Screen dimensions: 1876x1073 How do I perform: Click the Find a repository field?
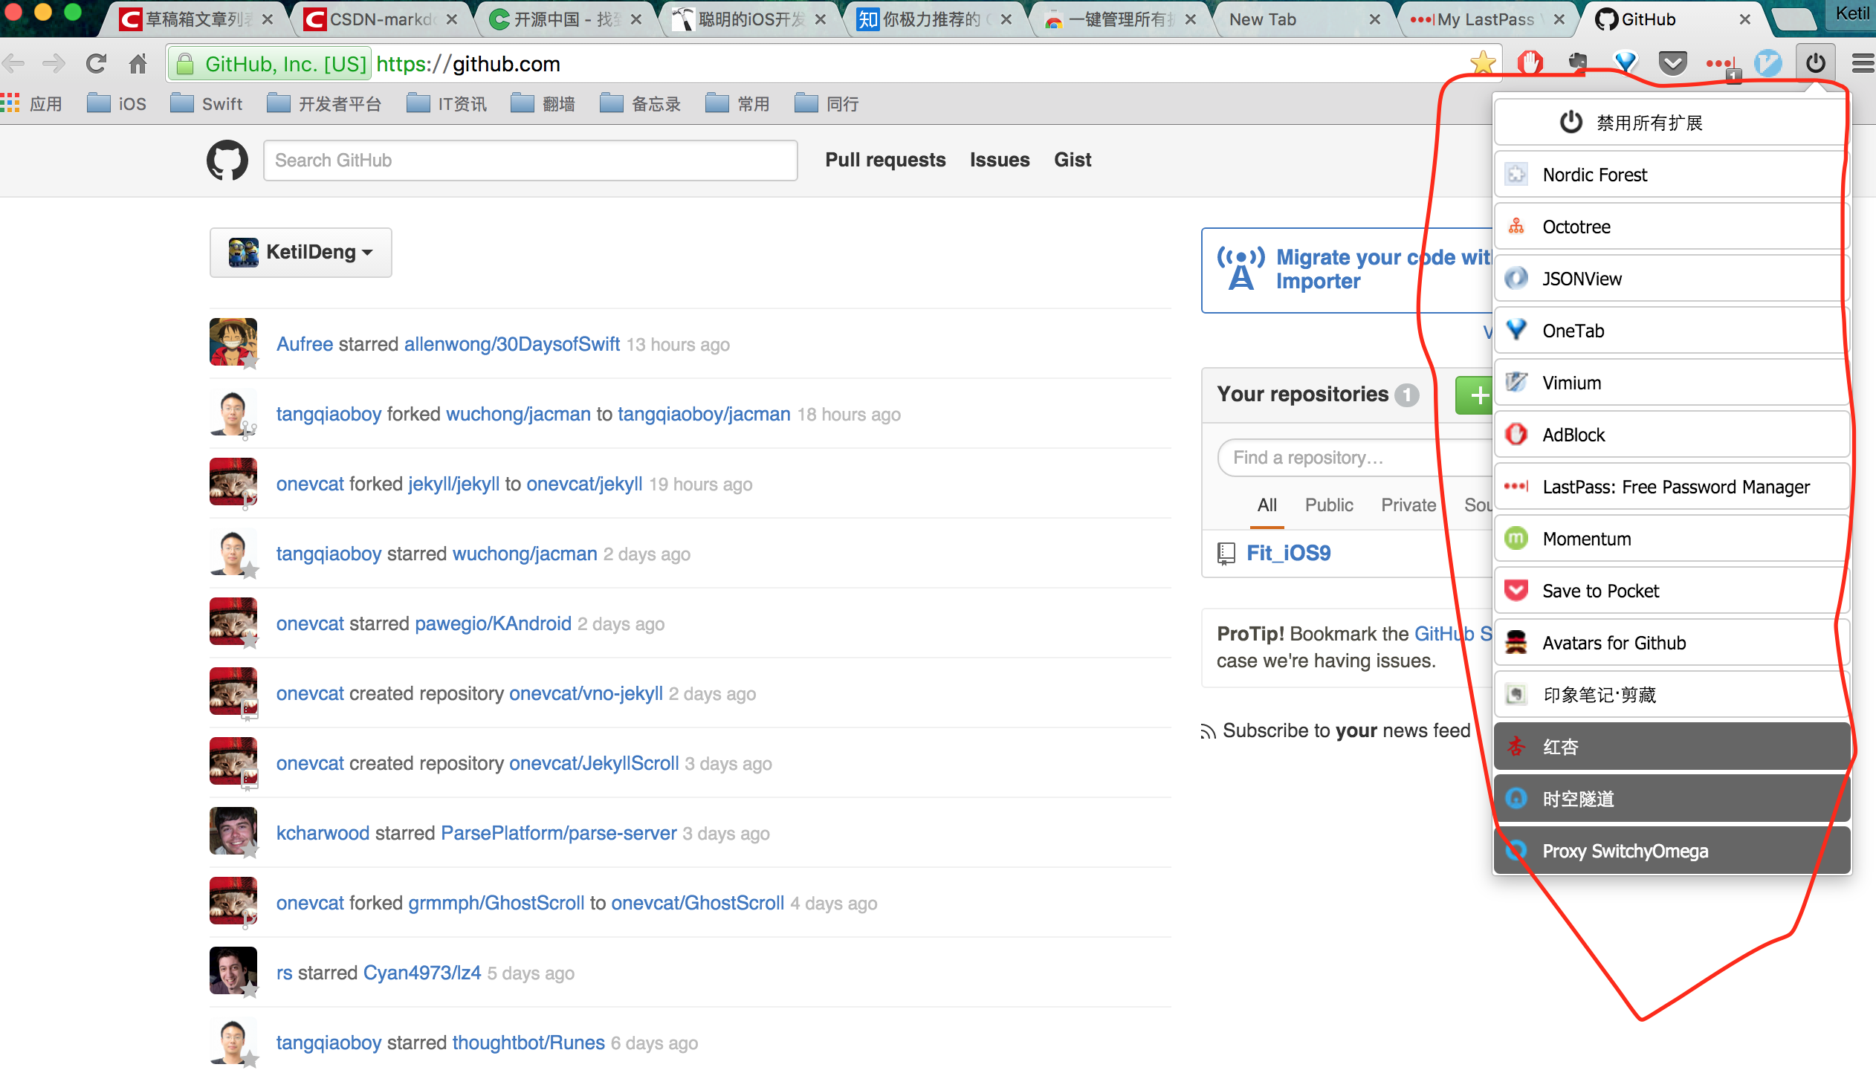(1356, 458)
